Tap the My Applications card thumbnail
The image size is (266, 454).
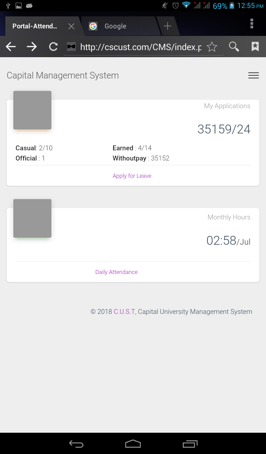tap(32, 110)
